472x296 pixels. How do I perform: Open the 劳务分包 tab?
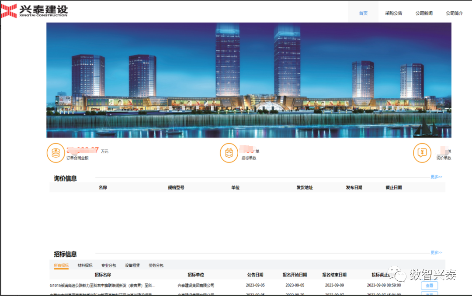click(x=156, y=265)
